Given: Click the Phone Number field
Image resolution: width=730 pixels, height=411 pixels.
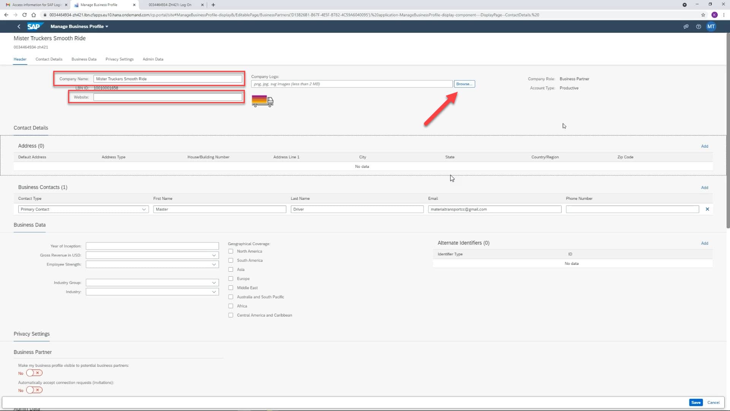Looking at the screenshot, I should point(632,209).
